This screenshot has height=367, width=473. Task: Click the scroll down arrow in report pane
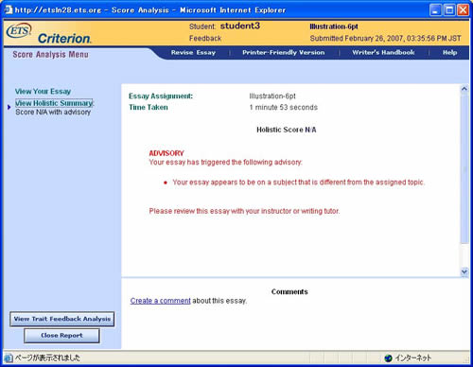tap(464, 271)
